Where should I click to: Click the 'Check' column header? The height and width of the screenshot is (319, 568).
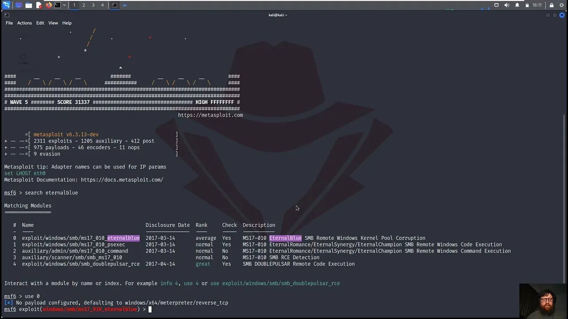[229, 225]
